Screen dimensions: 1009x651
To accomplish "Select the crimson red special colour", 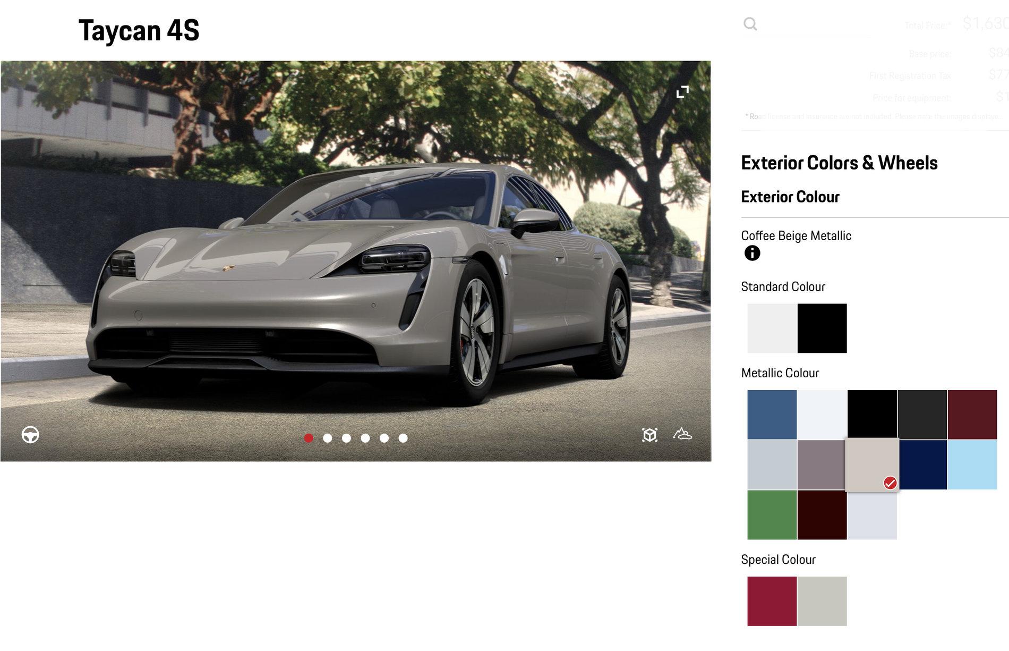I will 772,601.
